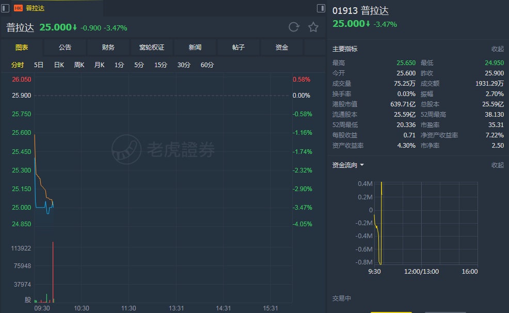Click the 振幅 value 2.70%

coord(495,94)
